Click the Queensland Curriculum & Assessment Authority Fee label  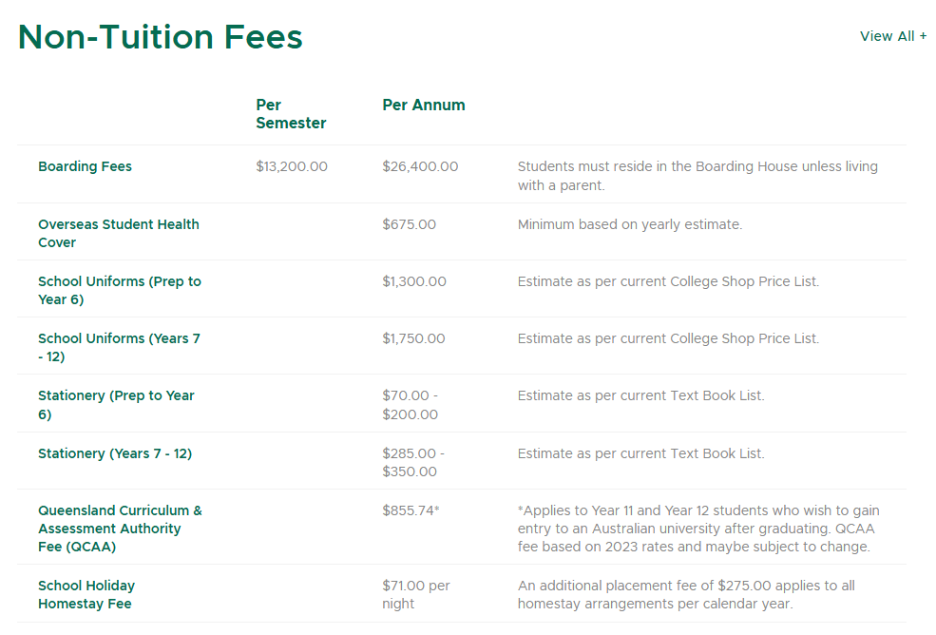(120, 529)
